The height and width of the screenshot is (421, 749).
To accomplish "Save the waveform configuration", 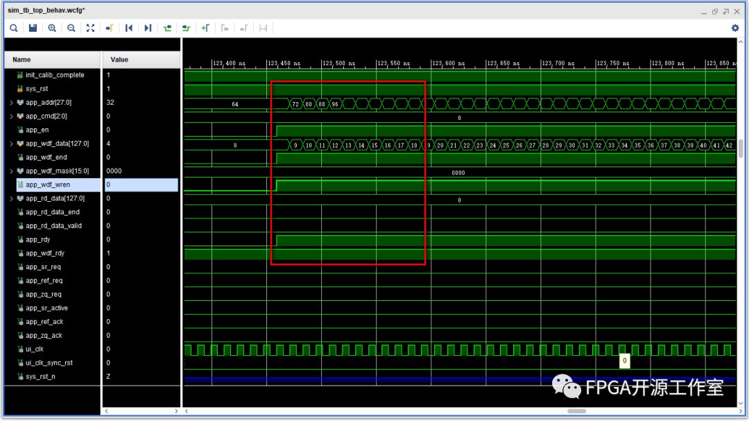I will click(33, 28).
